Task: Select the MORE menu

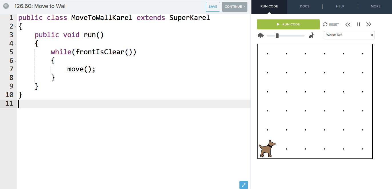Action: 375,6
